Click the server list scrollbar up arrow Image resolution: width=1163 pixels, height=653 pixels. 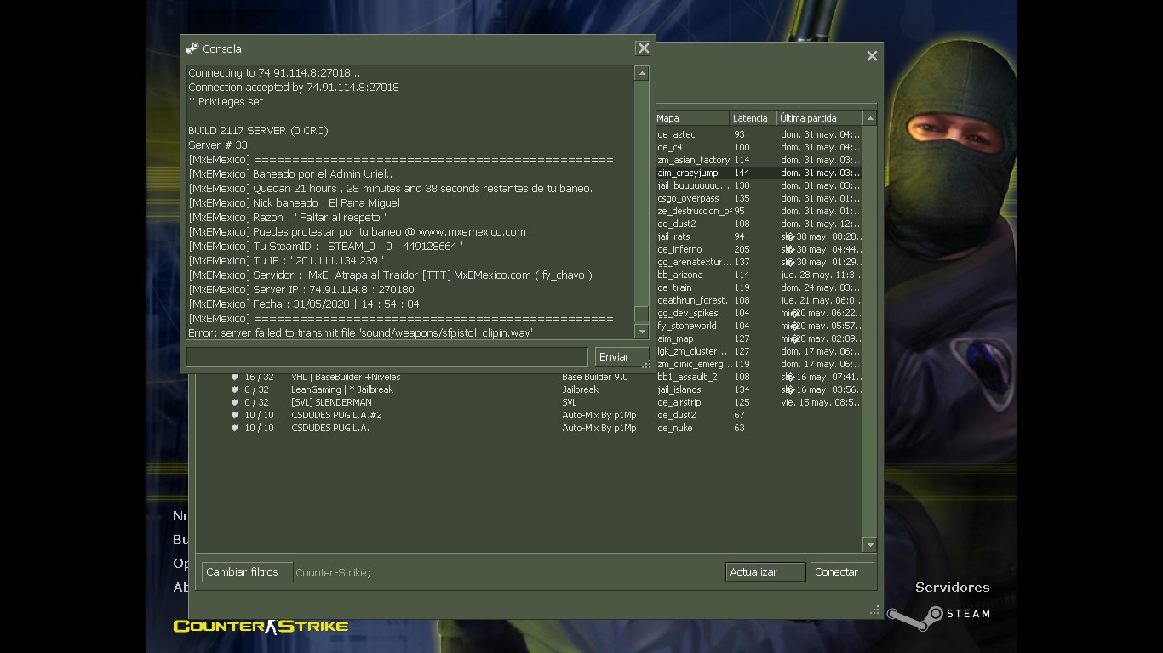[869, 118]
